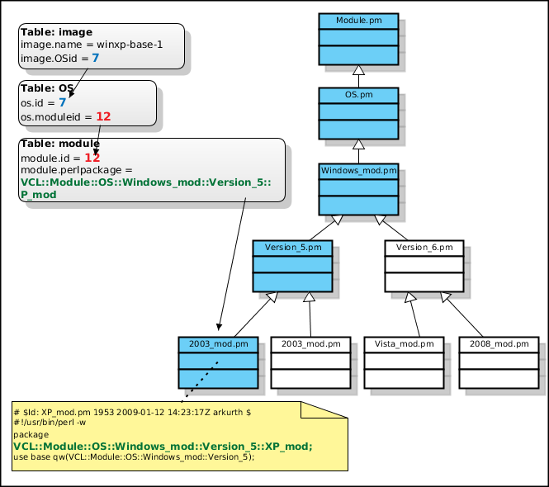Image resolution: width=549 pixels, height=487 pixels.
Task: Click the 'Table: module' heading
Action: [x=60, y=144]
